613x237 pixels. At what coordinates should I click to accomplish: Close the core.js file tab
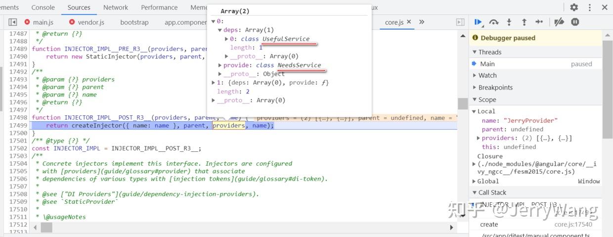coord(409,22)
